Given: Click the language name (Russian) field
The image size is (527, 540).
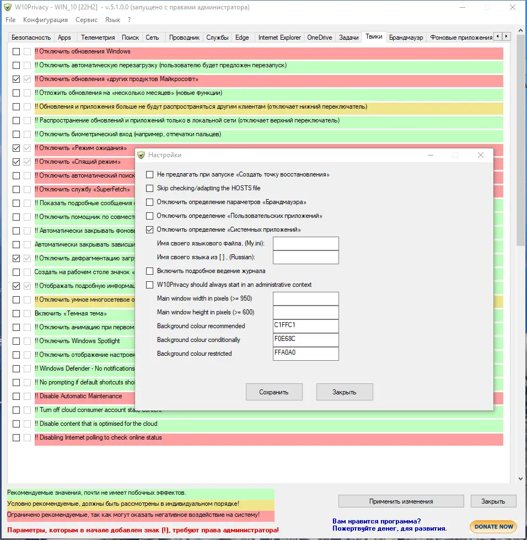Looking at the screenshot, I should coord(305,257).
